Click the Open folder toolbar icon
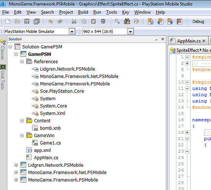The width and height of the screenshot is (211, 190). point(17,21)
